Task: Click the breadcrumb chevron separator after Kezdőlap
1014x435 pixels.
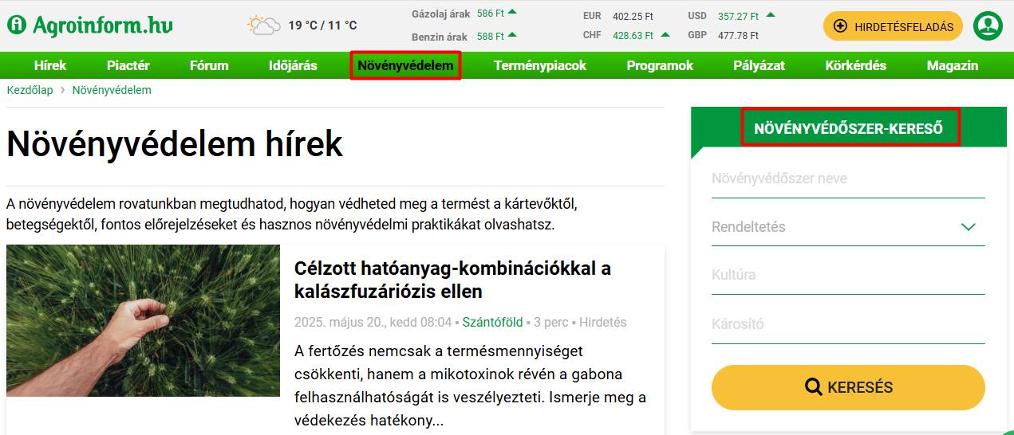Action: pyautogui.click(x=63, y=90)
